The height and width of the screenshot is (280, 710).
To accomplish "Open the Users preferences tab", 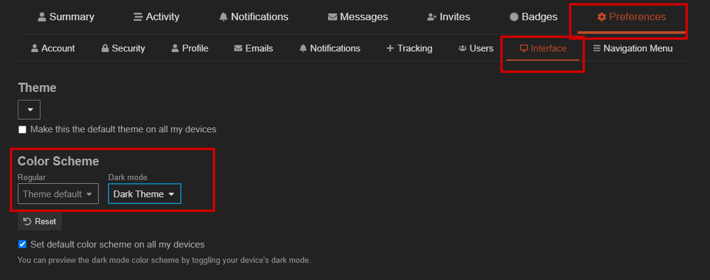I will (476, 48).
